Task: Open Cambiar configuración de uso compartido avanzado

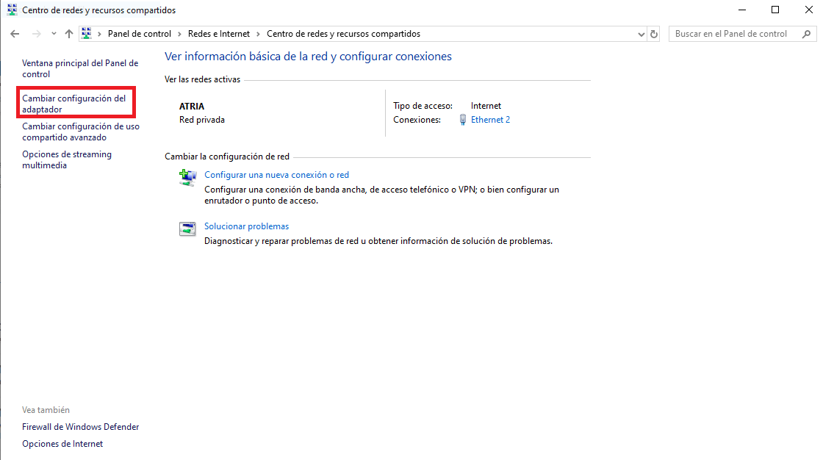Action: 81,132
